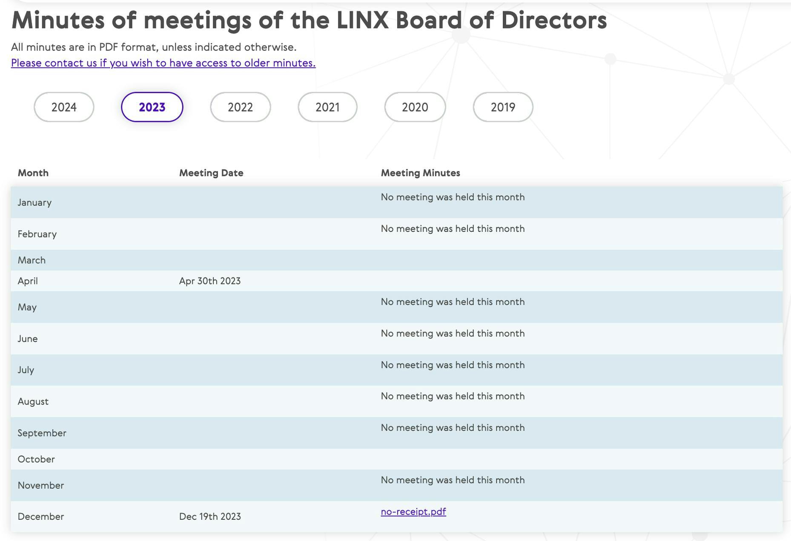Image resolution: width=791 pixels, height=541 pixels.
Task: Select the November month cell
Action: click(x=41, y=485)
